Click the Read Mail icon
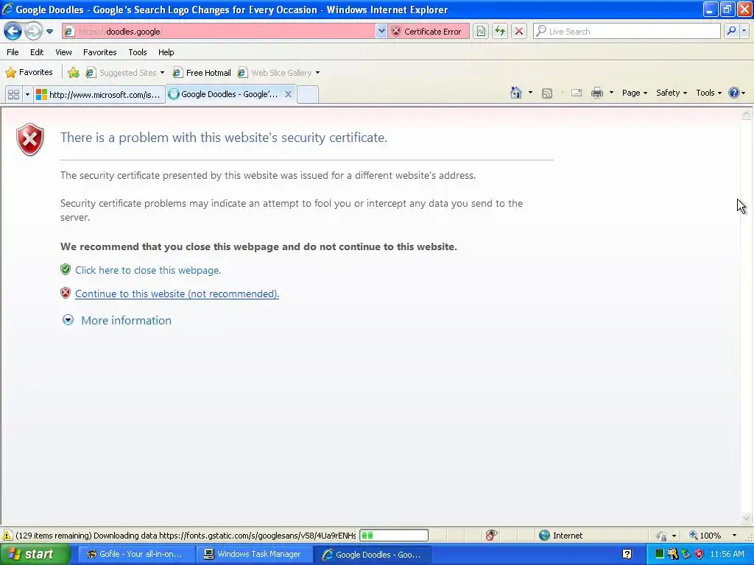The image size is (754, 565). point(577,93)
